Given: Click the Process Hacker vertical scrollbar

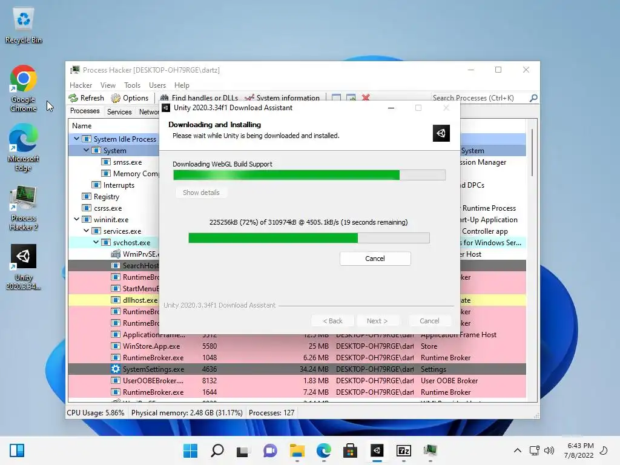Looking at the screenshot, I should tap(532, 152).
